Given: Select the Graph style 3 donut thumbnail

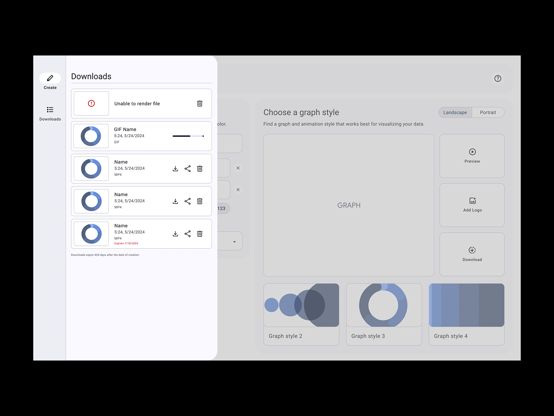Looking at the screenshot, I should point(384,305).
